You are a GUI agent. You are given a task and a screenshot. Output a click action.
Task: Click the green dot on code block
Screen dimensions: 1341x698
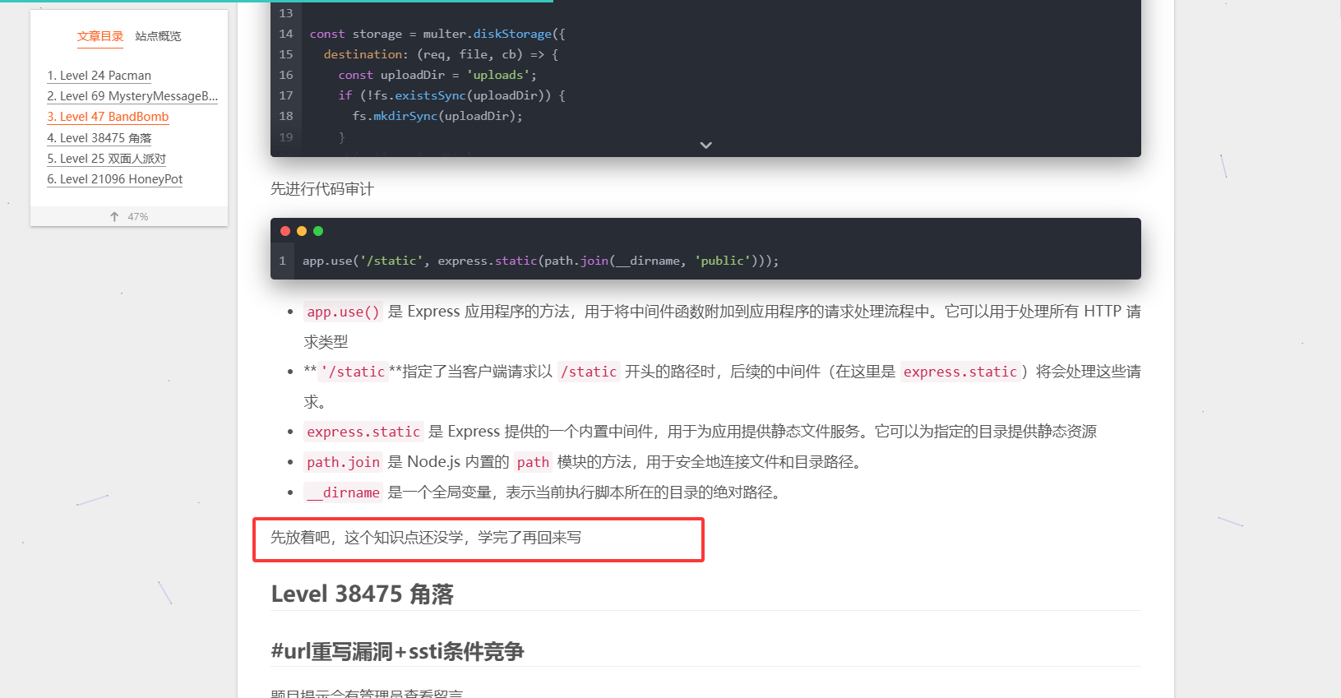pyautogui.click(x=318, y=231)
